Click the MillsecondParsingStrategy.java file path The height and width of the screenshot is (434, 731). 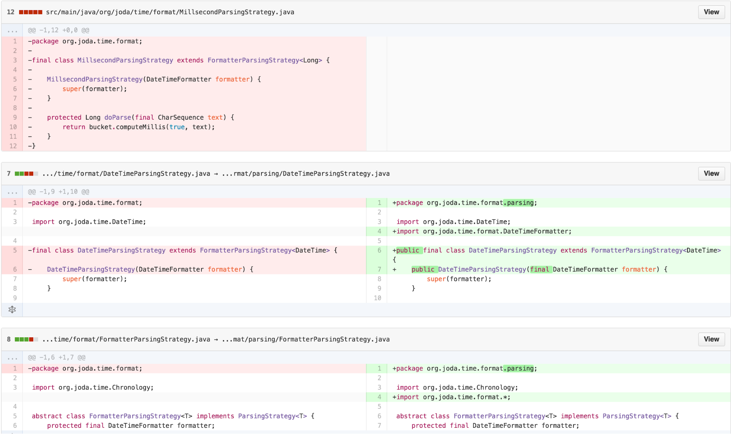coord(170,12)
